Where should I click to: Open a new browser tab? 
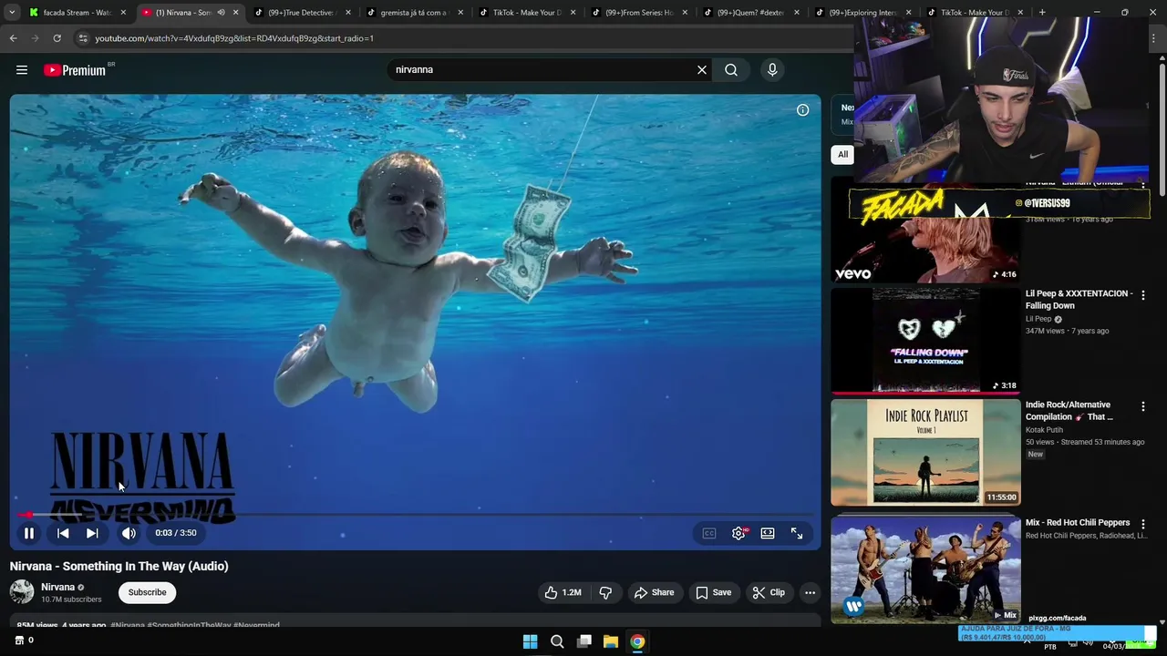pos(1042,13)
